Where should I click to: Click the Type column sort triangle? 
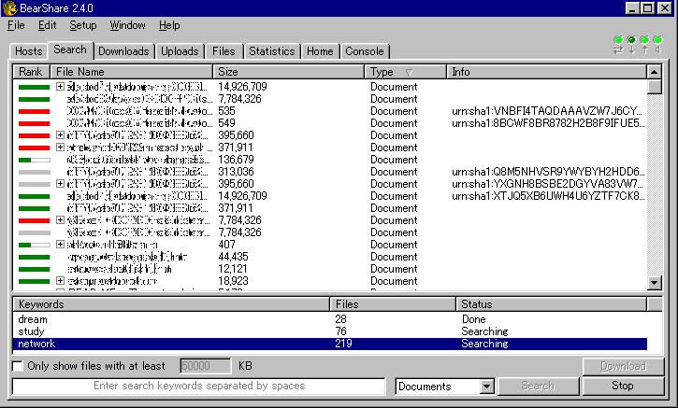pos(409,72)
